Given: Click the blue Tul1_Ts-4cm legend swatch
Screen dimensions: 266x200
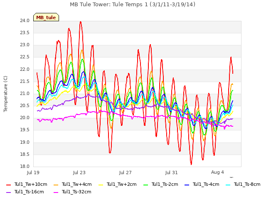Looking at the screenshot, I should click(x=187, y=185).
